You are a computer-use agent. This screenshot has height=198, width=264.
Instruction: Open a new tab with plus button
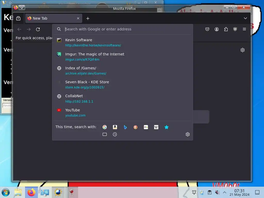88,18
